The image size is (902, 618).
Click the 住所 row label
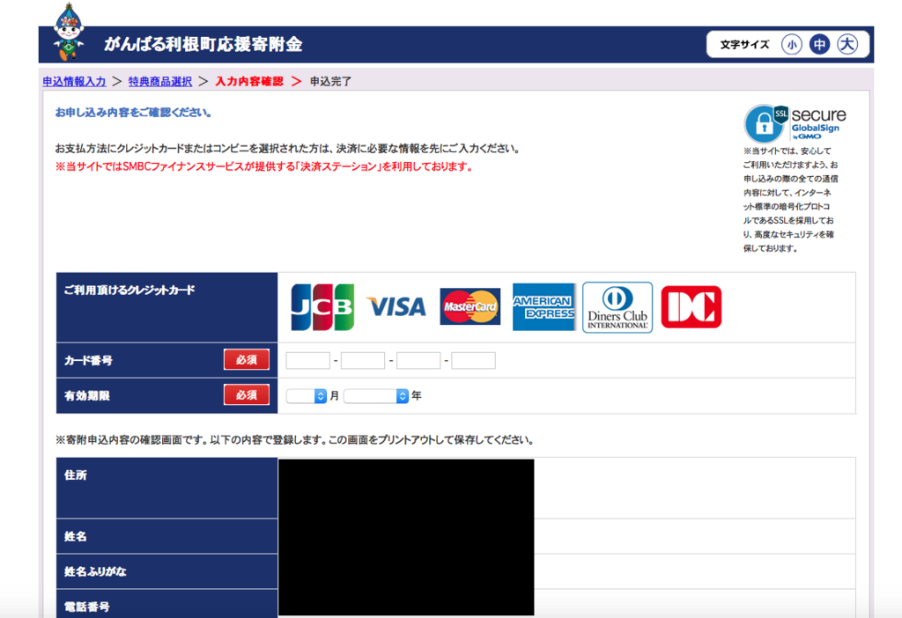pos(76,475)
